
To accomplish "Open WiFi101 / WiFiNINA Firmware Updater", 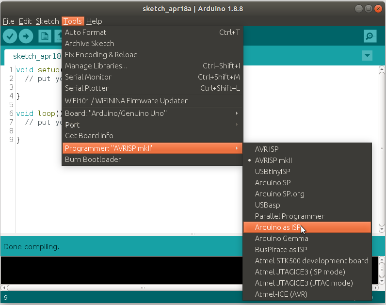I will pos(152,101).
